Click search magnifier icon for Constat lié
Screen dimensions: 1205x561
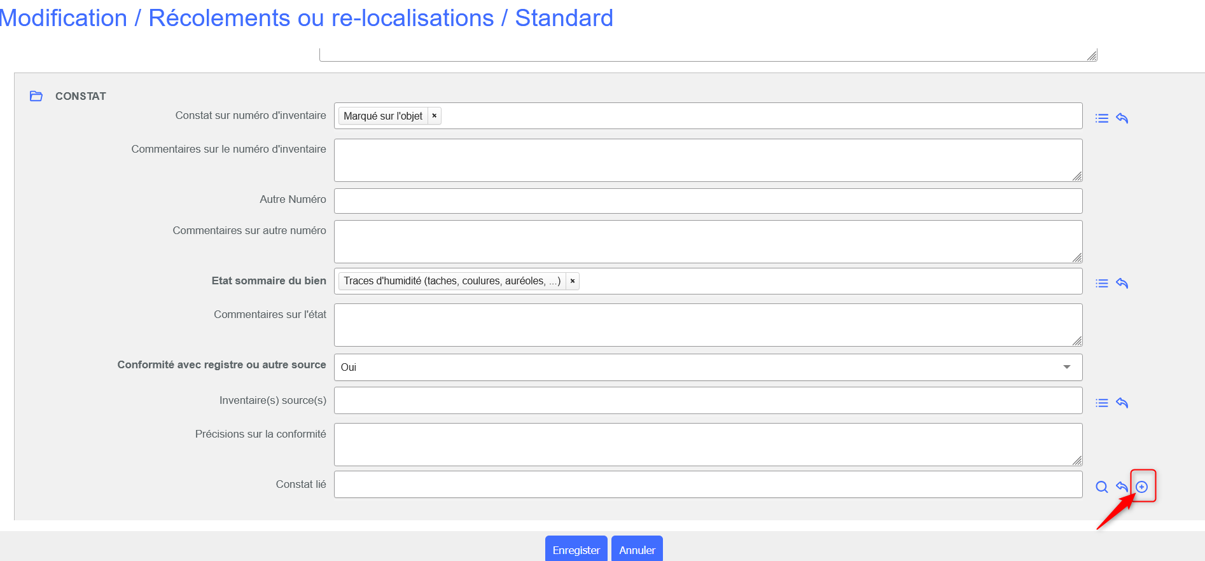pyautogui.click(x=1101, y=487)
